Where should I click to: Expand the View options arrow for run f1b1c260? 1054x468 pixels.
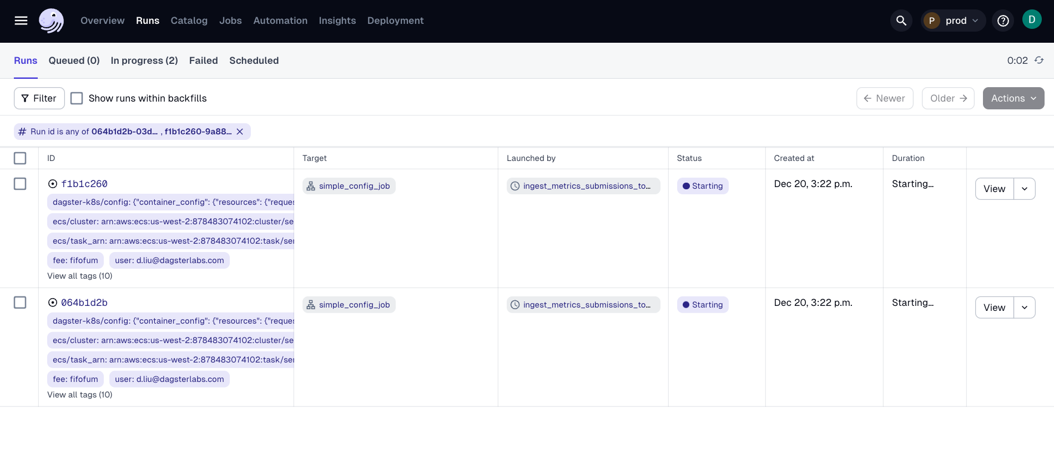click(x=1024, y=189)
